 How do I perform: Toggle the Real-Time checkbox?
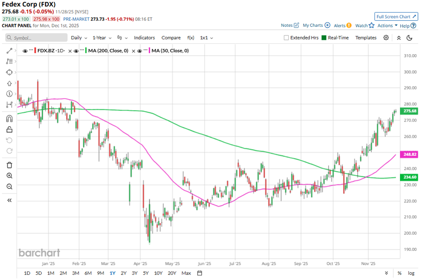[324, 38]
